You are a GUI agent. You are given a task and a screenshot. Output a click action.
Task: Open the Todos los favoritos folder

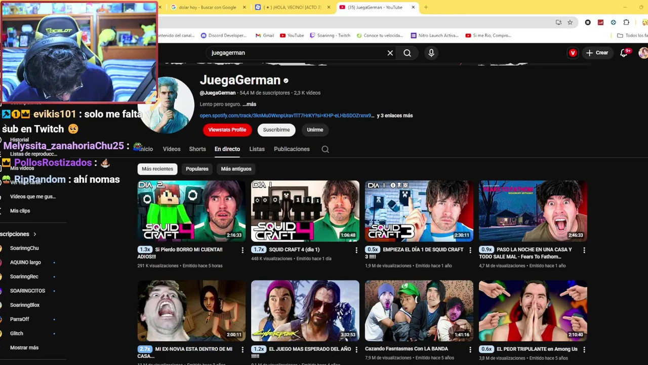[632, 35]
